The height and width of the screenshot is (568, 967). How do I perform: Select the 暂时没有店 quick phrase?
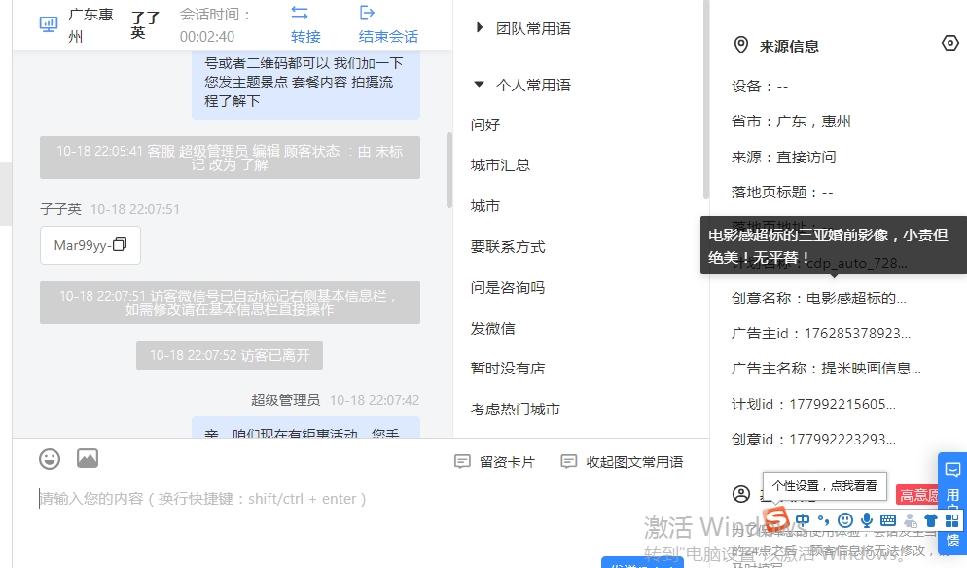(x=508, y=369)
